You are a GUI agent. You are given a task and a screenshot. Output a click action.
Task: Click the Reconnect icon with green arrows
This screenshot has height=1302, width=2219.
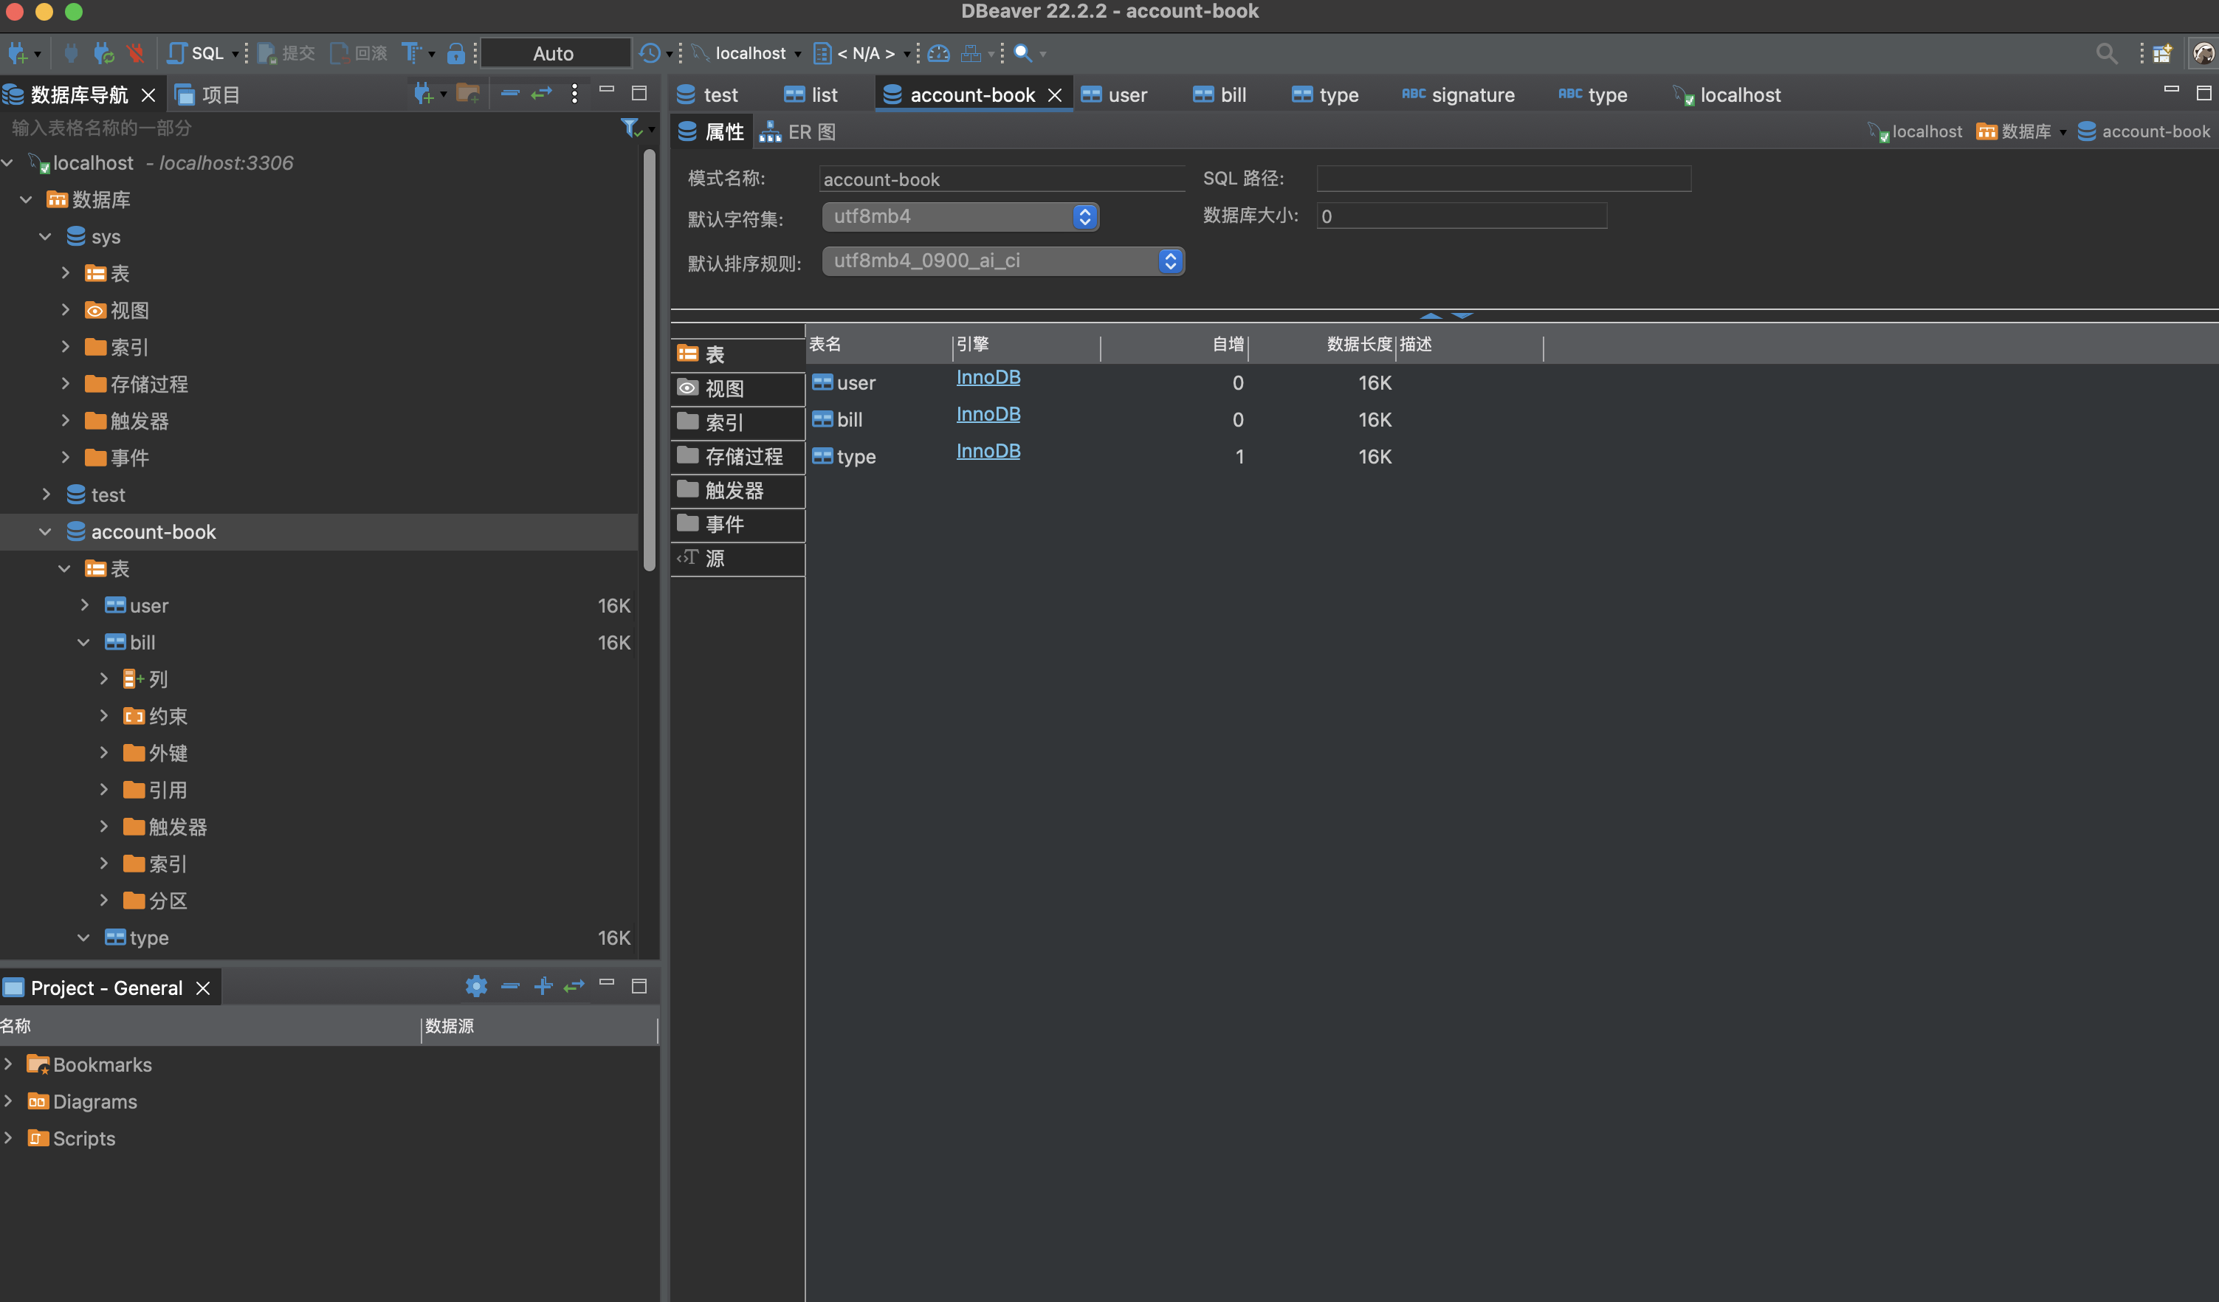click(104, 54)
